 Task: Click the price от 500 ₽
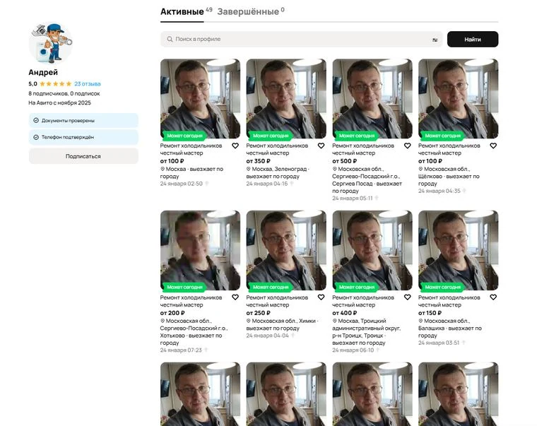coord(344,161)
